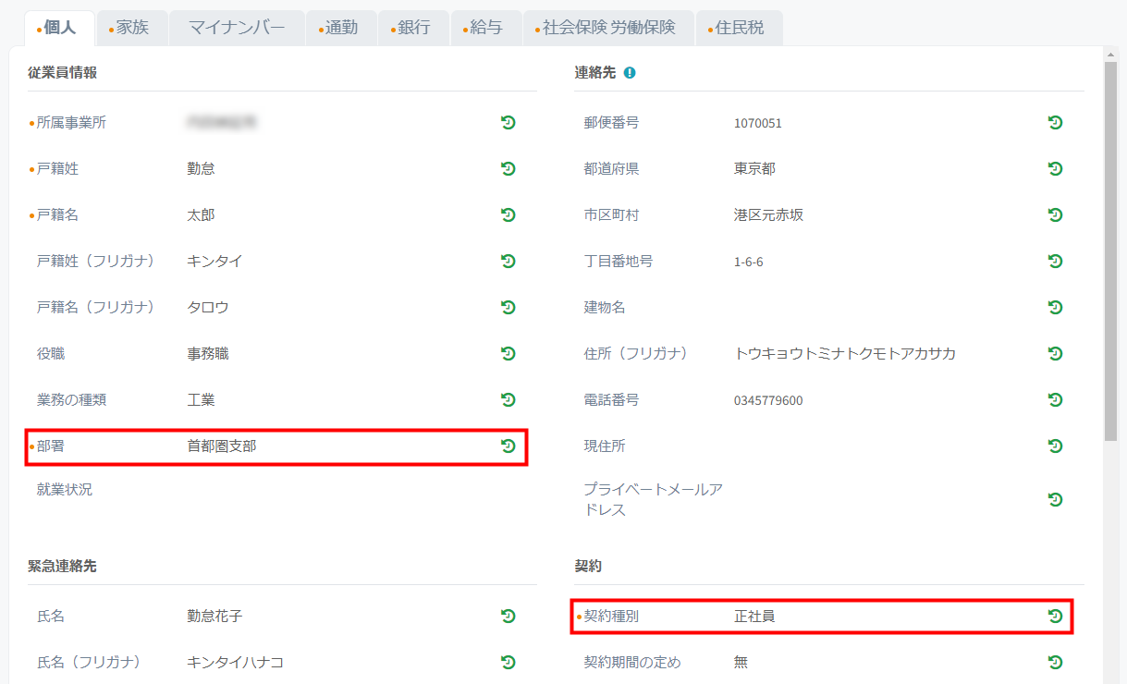Click 港区元赤坂 city value
The image size is (1127, 684).
point(768,214)
